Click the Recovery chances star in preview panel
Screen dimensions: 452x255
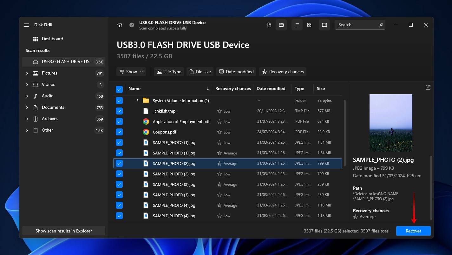click(356, 217)
